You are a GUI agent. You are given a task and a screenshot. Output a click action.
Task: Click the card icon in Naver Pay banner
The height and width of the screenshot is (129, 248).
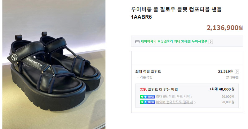137,41
